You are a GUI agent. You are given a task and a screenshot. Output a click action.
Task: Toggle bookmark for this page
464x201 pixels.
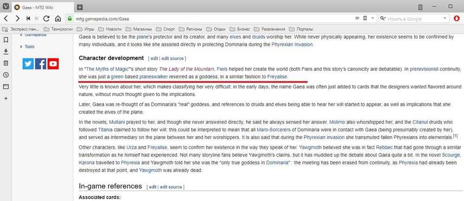tap(366, 19)
